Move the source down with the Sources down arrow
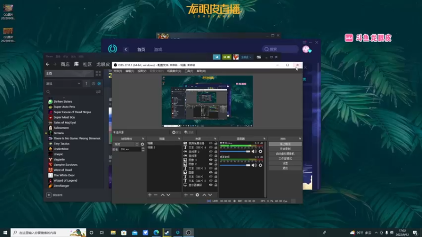The image size is (422, 237). tap(210, 195)
